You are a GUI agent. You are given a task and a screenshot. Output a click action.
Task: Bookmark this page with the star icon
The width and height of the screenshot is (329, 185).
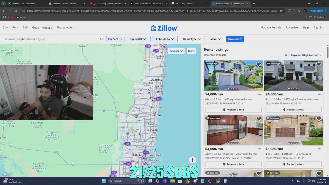(281, 11)
